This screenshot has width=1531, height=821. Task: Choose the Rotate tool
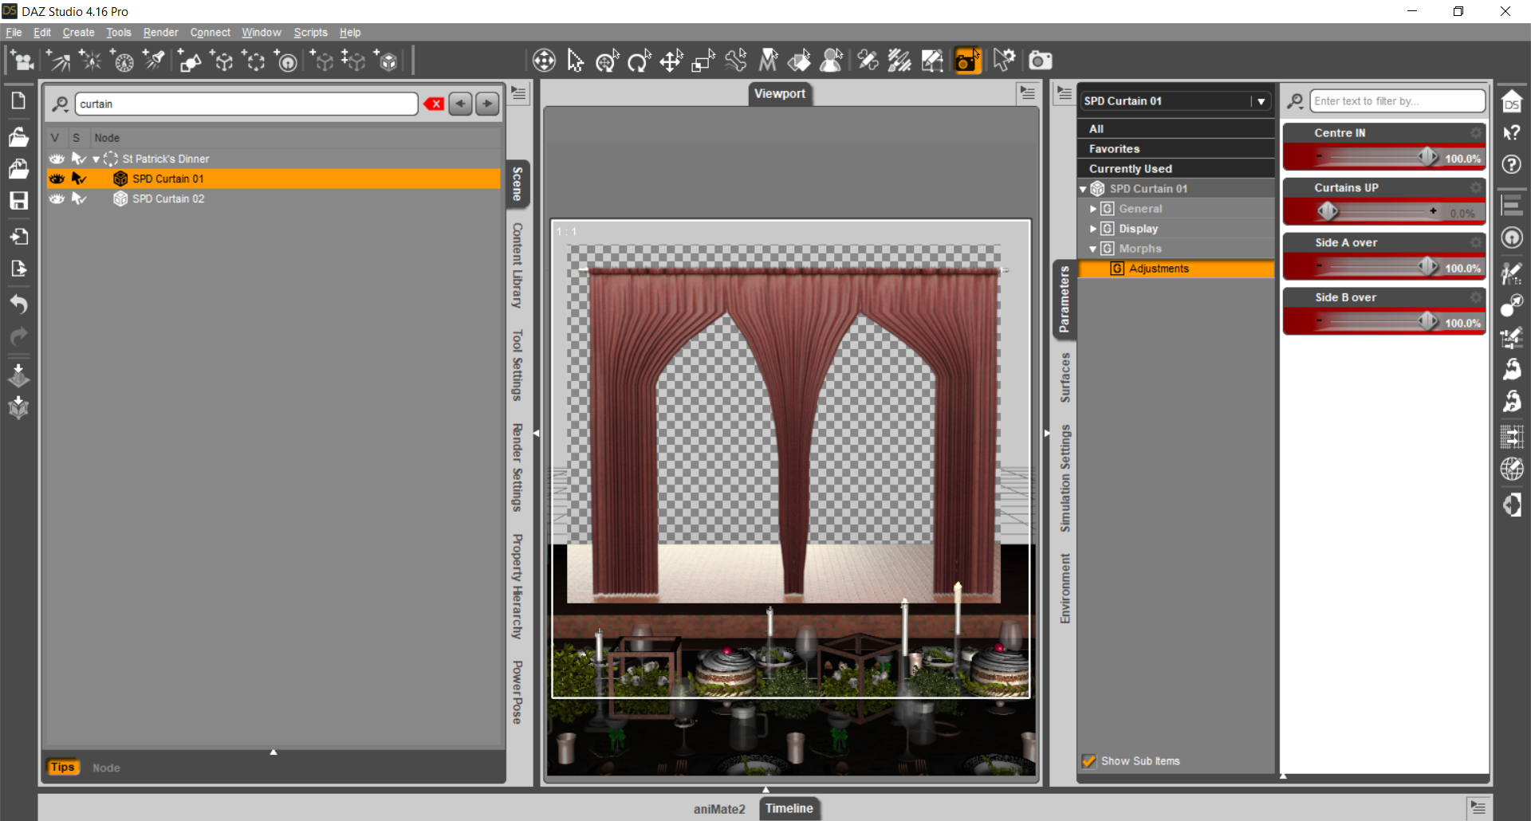(640, 61)
